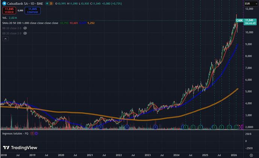Click the blue COMPRAR buy button
This screenshot has width=259, height=158.
(33, 10)
